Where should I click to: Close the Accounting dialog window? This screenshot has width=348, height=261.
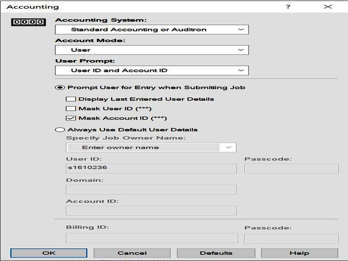tap(328, 7)
